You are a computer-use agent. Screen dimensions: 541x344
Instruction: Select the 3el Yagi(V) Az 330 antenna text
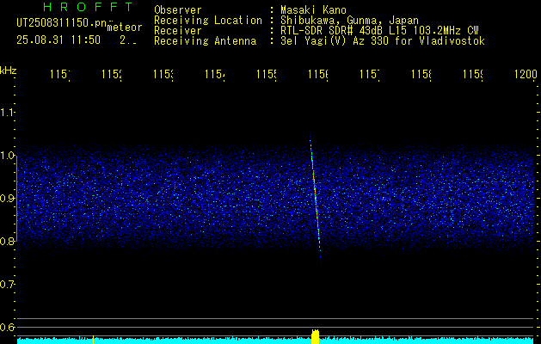(x=383, y=41)
